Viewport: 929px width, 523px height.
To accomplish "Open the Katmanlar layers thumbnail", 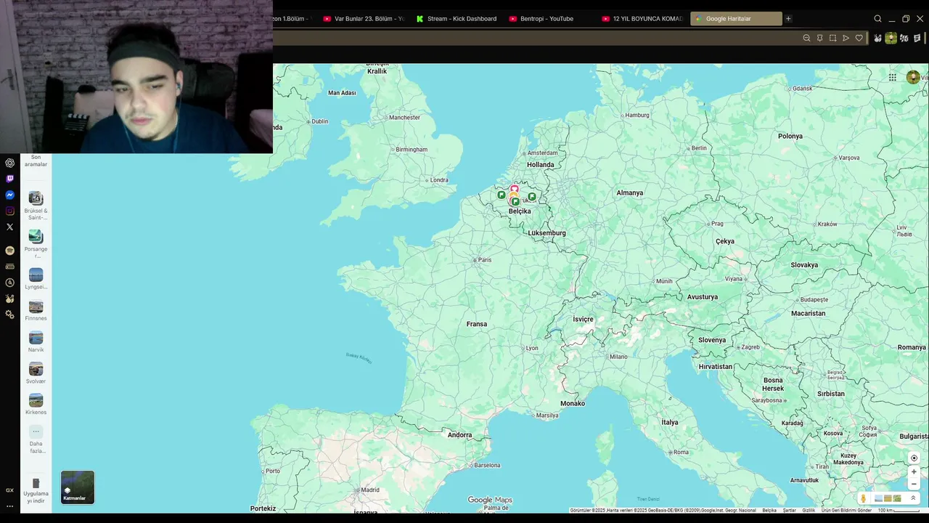I will point(78,487).
